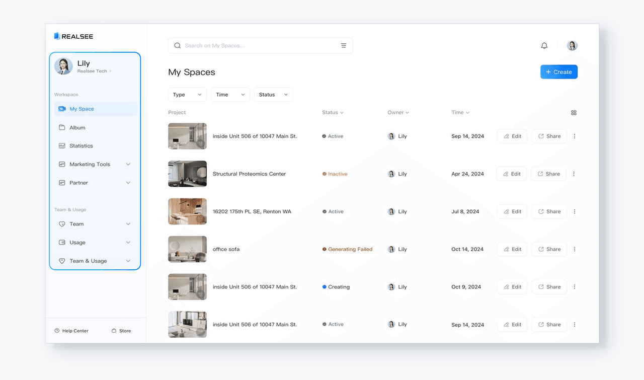
Task: Share the office sofa project
Action: 549,249
